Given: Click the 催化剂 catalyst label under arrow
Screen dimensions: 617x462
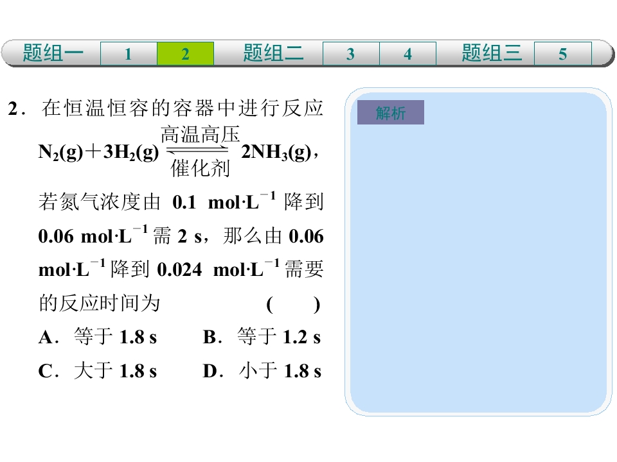Looking at the screenshot, I should 200,168.
